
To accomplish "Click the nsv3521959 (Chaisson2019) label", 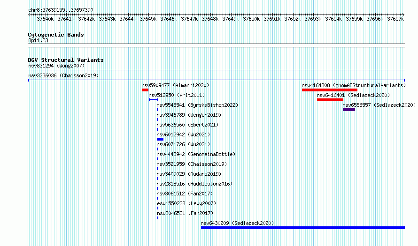I will click(x=192, y=164).
